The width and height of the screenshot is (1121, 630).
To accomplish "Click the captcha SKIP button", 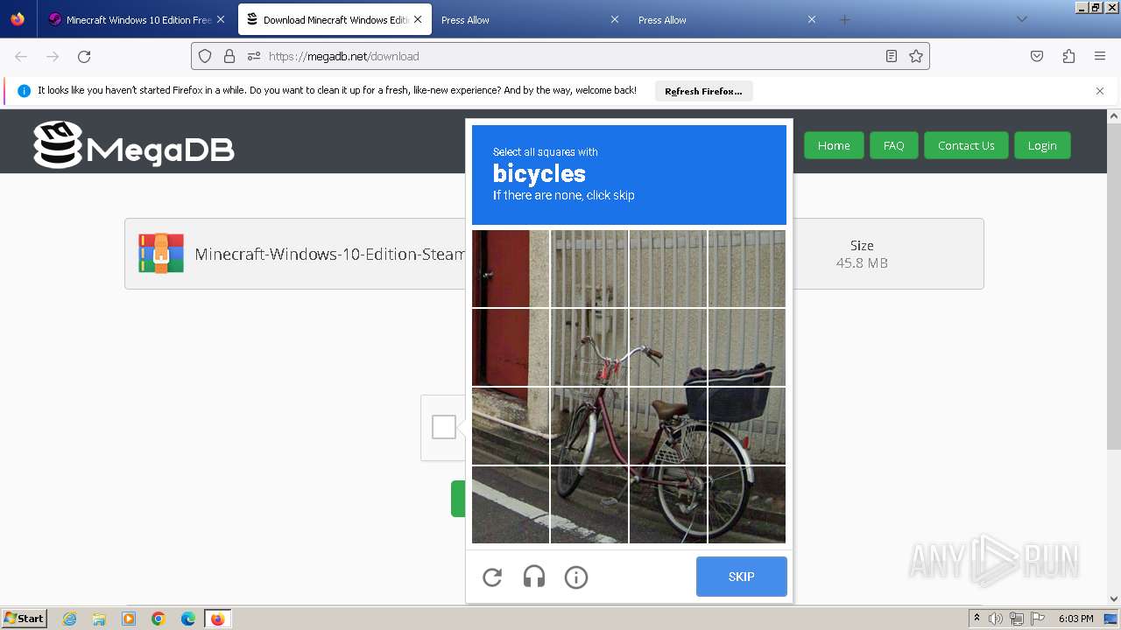I will coord(742,577).
